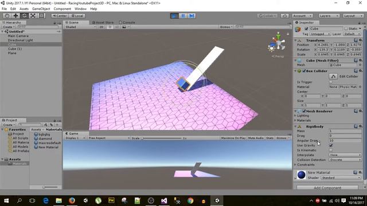
Task: Click the Project icon size slider
Action: pyautogui.click(x=50, y=187)
